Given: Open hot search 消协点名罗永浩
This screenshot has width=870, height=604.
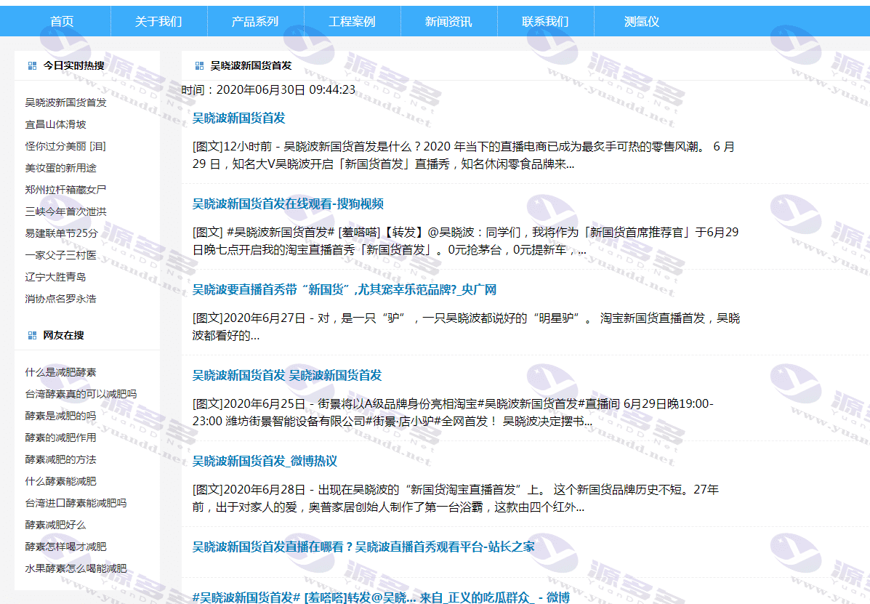Looking at the screenshot, I should tap(60, 299).
